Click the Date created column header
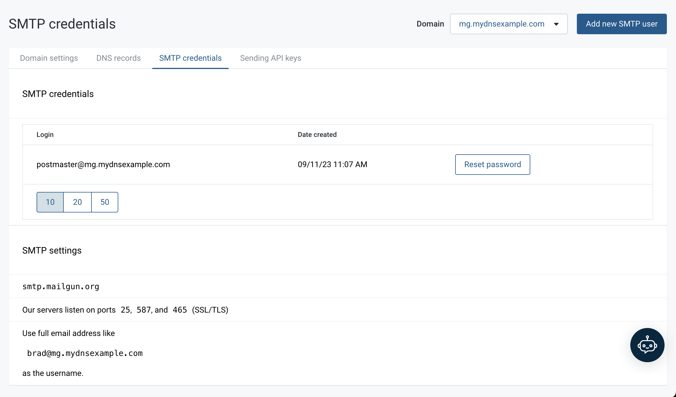 point(317,134)
